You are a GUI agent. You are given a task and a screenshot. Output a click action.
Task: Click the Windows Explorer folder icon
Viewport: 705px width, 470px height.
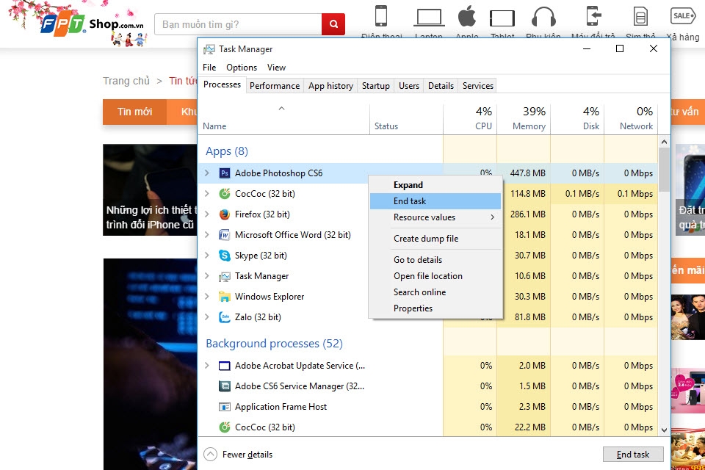click(225, 297)
